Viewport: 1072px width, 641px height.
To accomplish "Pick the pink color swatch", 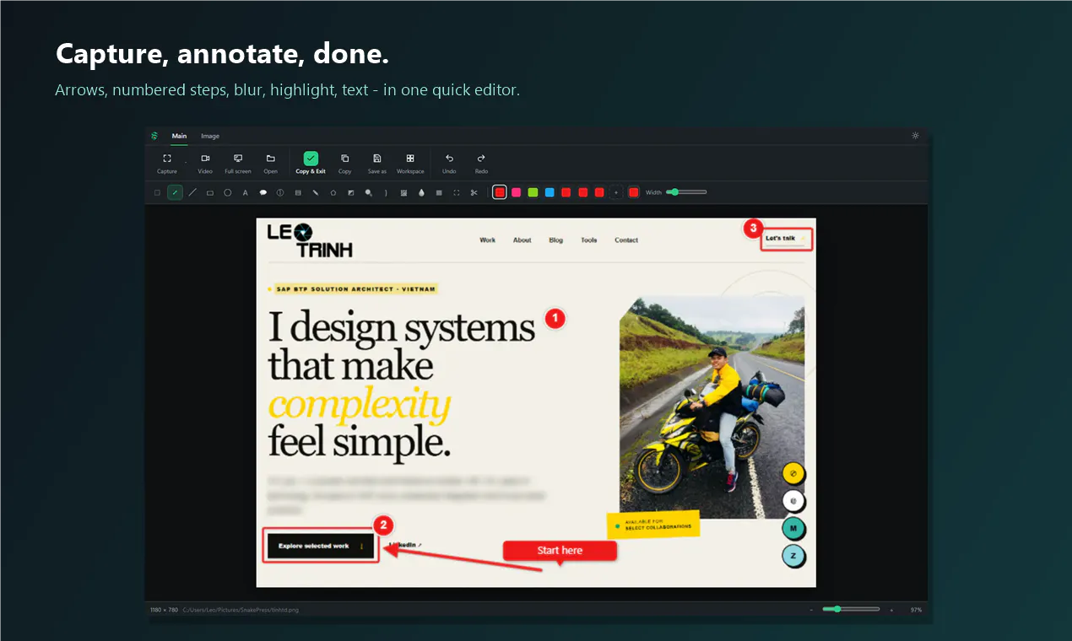I will (x=517, y=192).
